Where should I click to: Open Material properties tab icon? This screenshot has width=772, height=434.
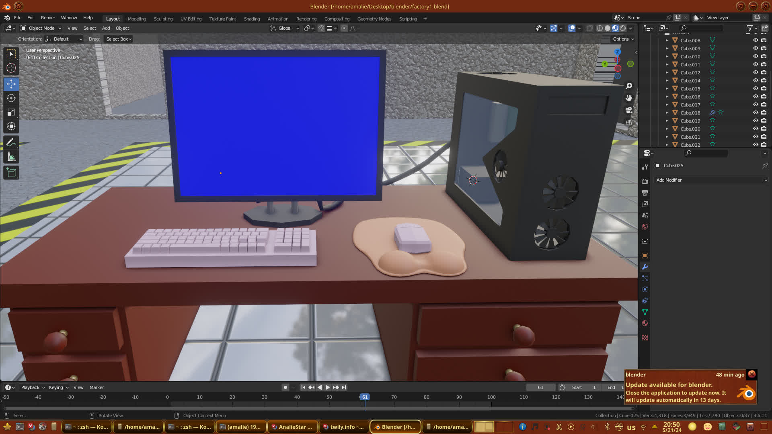coord(645,323)
